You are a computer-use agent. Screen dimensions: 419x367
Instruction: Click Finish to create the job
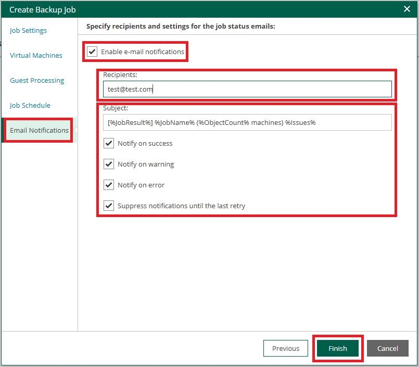pyautogui.click(x=338, y=348)
